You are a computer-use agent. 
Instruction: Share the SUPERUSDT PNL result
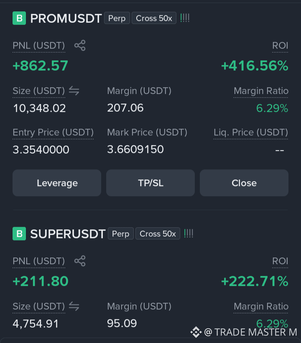[x=80, y=261]
